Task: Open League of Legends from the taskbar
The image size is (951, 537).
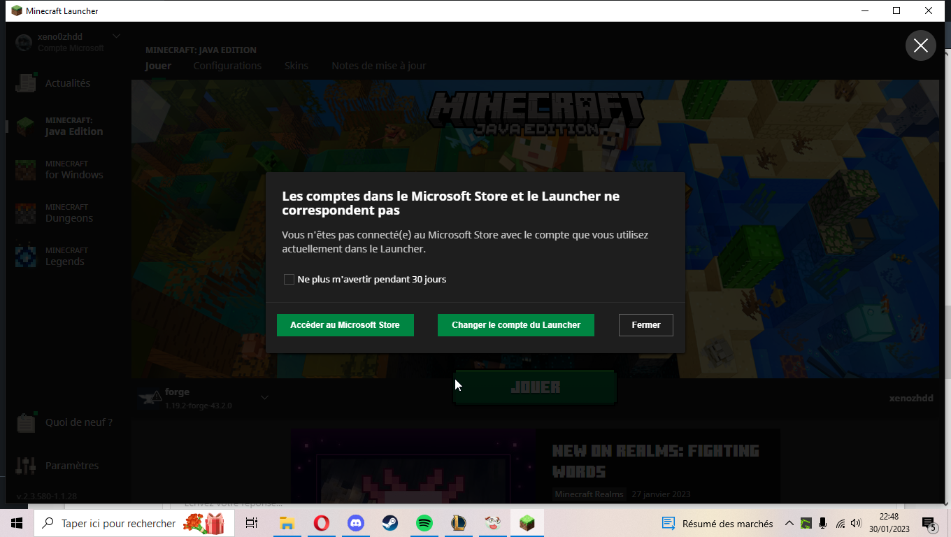Action: pos(458,523)
